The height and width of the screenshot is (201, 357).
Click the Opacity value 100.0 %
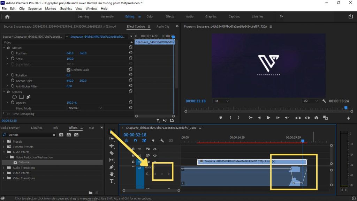71,103
